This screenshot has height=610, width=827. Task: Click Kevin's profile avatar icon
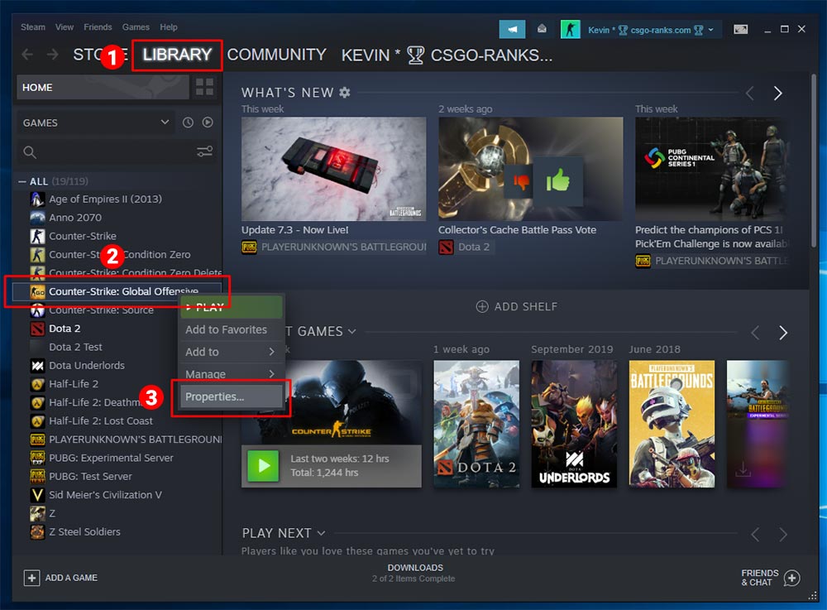[x=570, y=30]
